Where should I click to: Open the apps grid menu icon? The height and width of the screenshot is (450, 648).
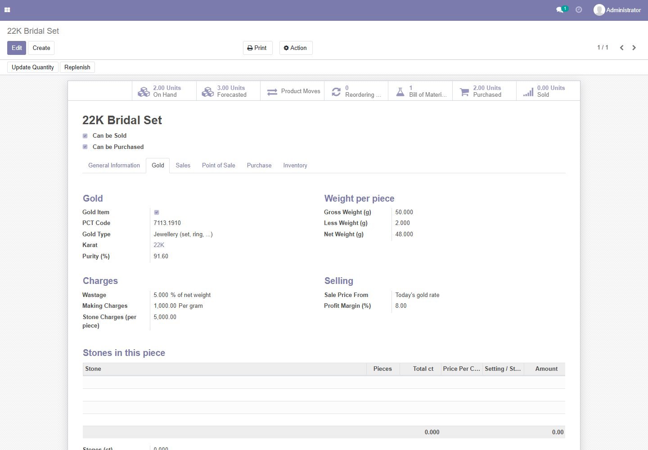point(7,10)
